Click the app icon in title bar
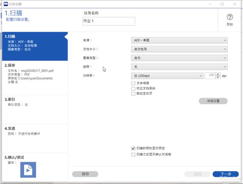This screenshot has width=243, height=184. coord(5,3)
